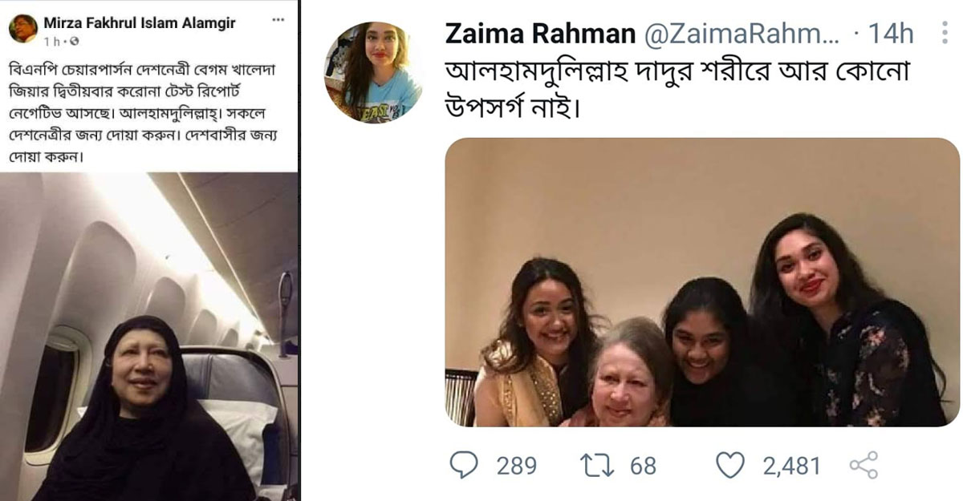Open Mirza Fakhrul's small profile picture
This screenshot has height=501, width=963.
(24, 29)
